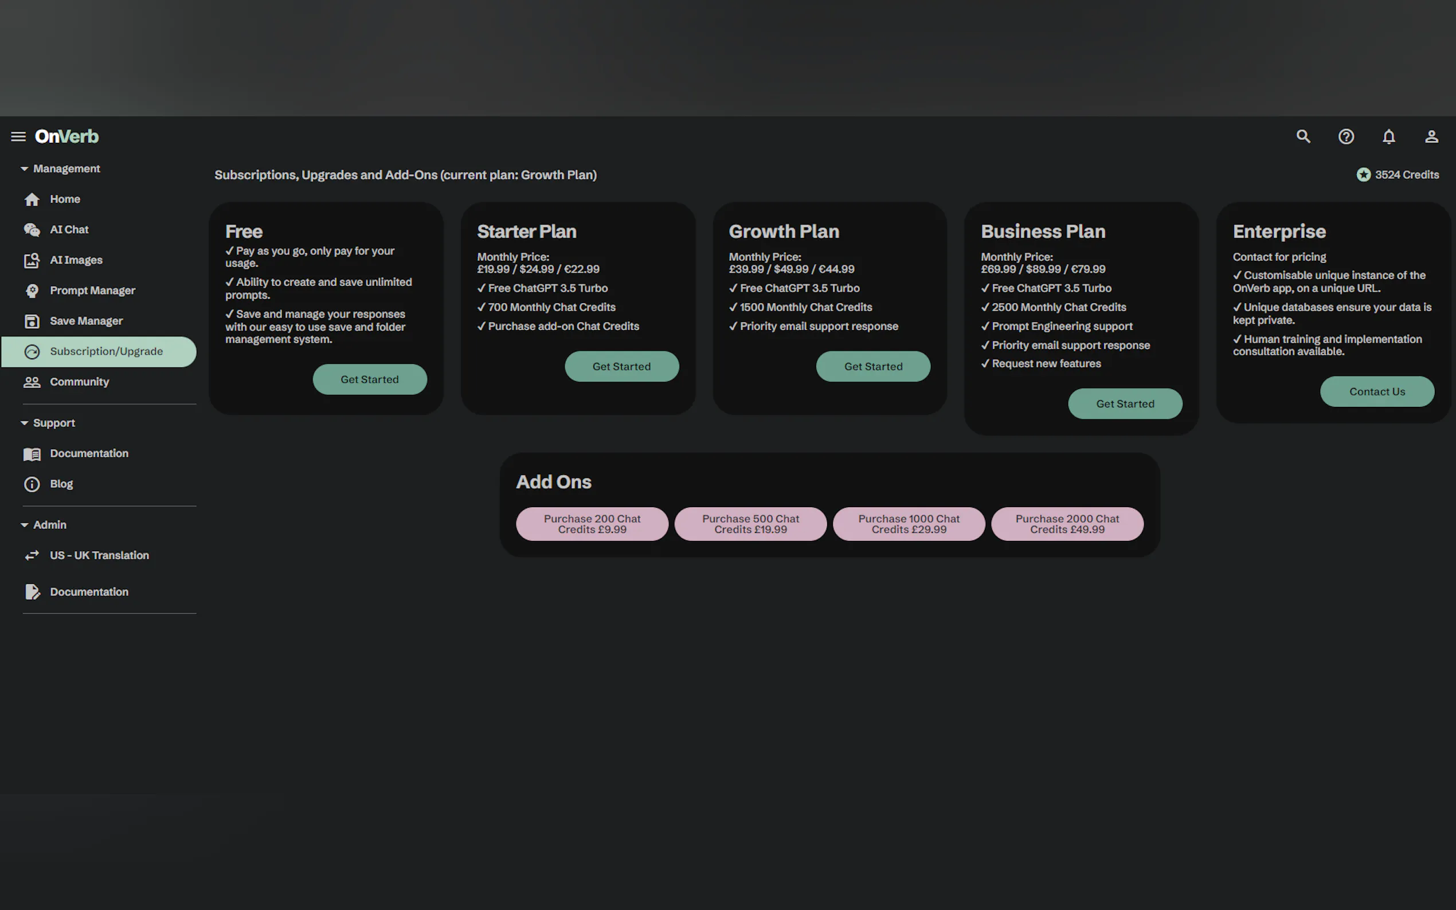
Task: Click the search magnifier icon
Action: pos(1303,136)
